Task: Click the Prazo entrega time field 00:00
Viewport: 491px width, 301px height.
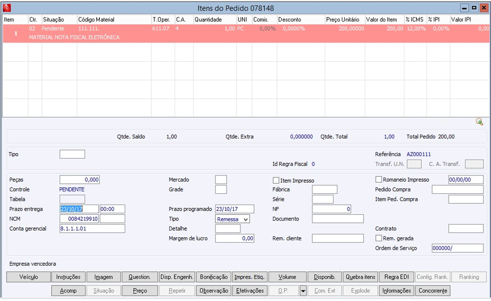Action: [113, 209]
